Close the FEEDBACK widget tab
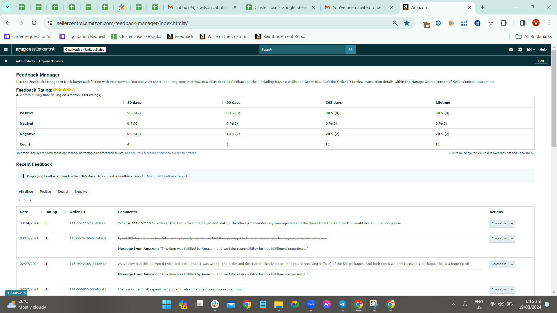Screen dimensions: 557x313 (x=25, y=293)
